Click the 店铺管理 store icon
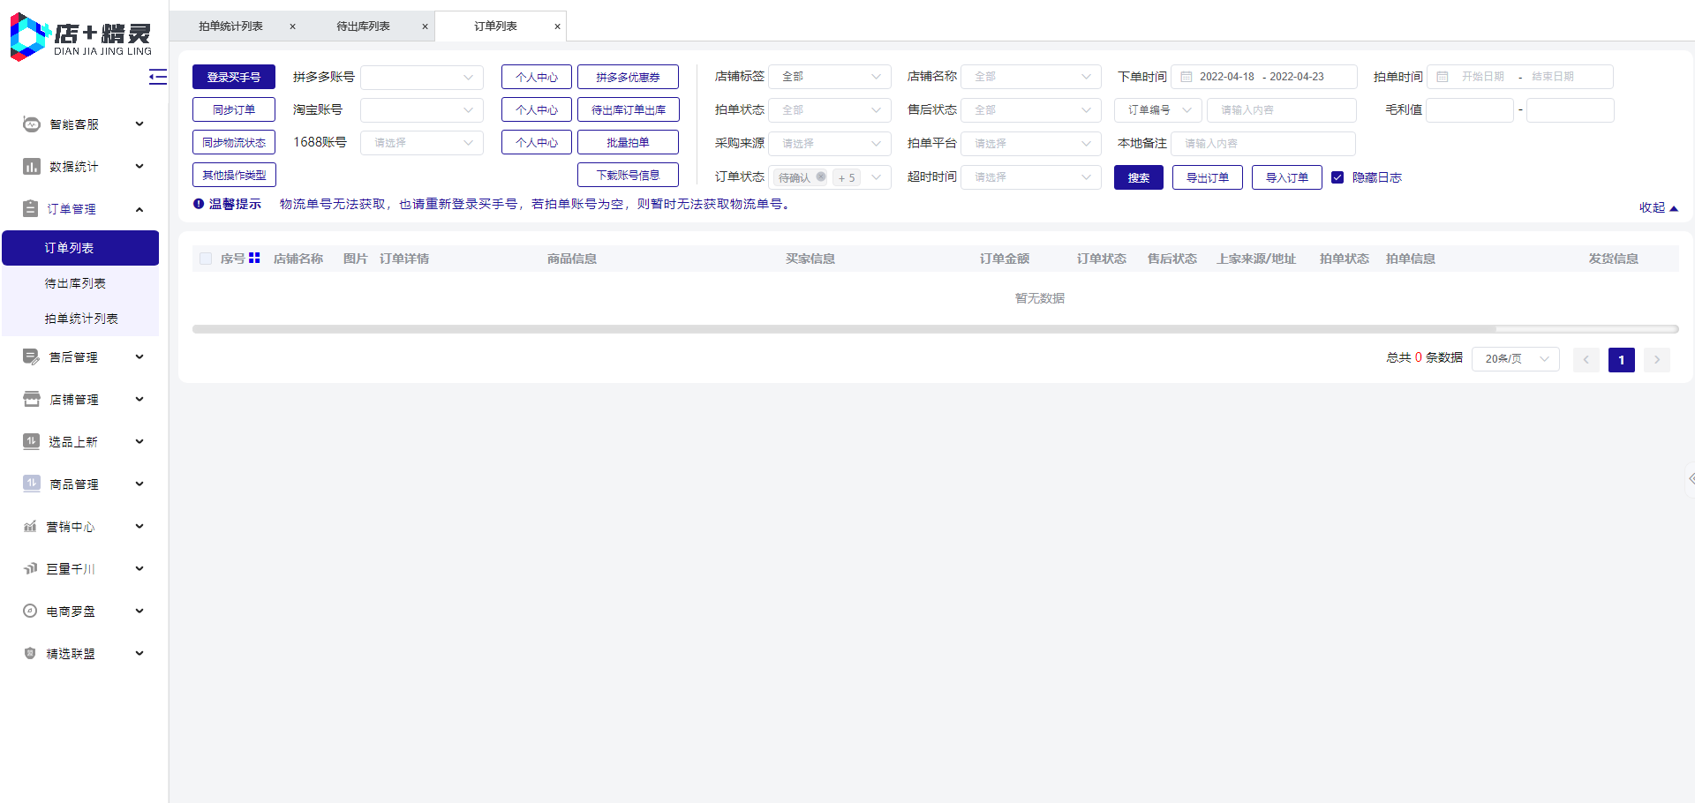Image resolution: width=1695 pixels, height=803 pixels. click(32, 400)
